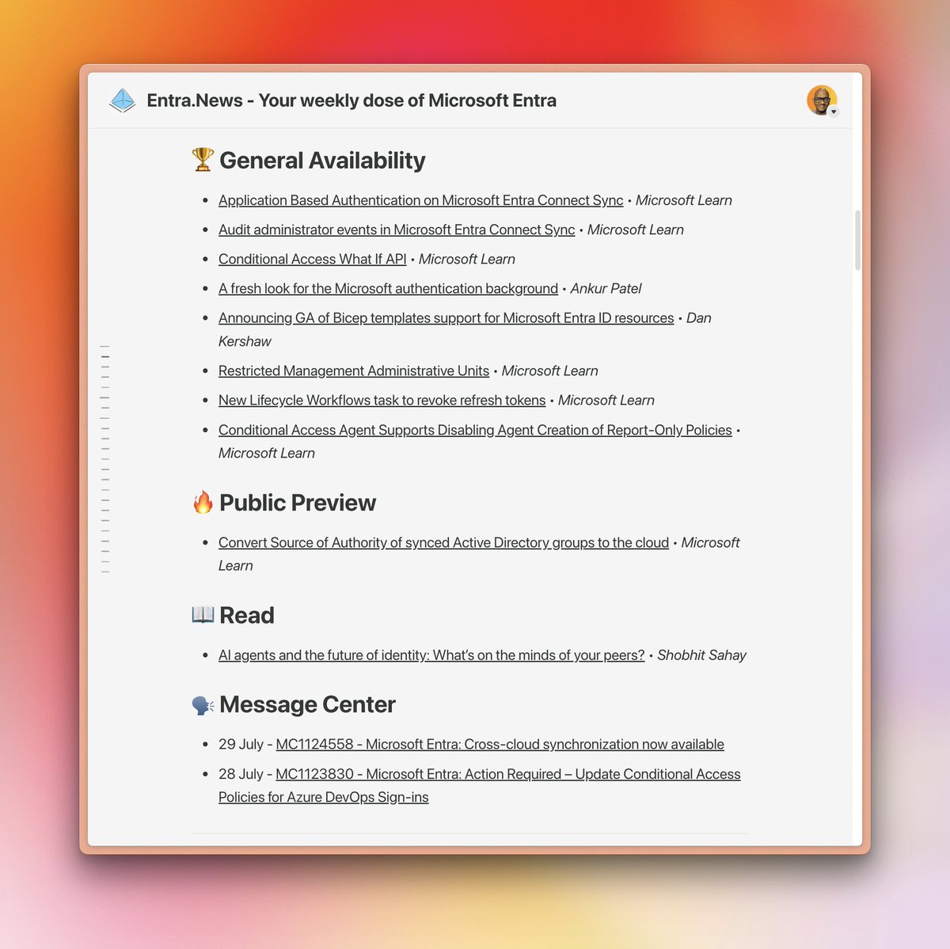950x949 pixels.
Task: Click the date text 29 July
Action: coord(241,744)
